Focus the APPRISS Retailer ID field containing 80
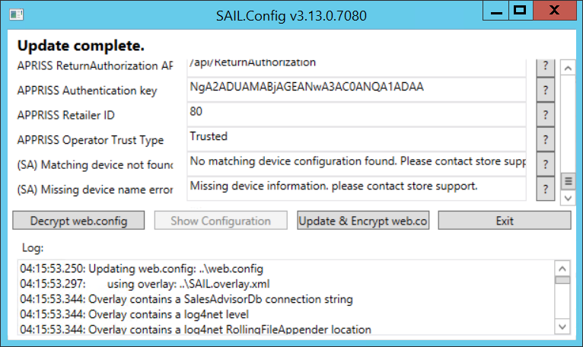583x347 pixels. click(356, 114)
